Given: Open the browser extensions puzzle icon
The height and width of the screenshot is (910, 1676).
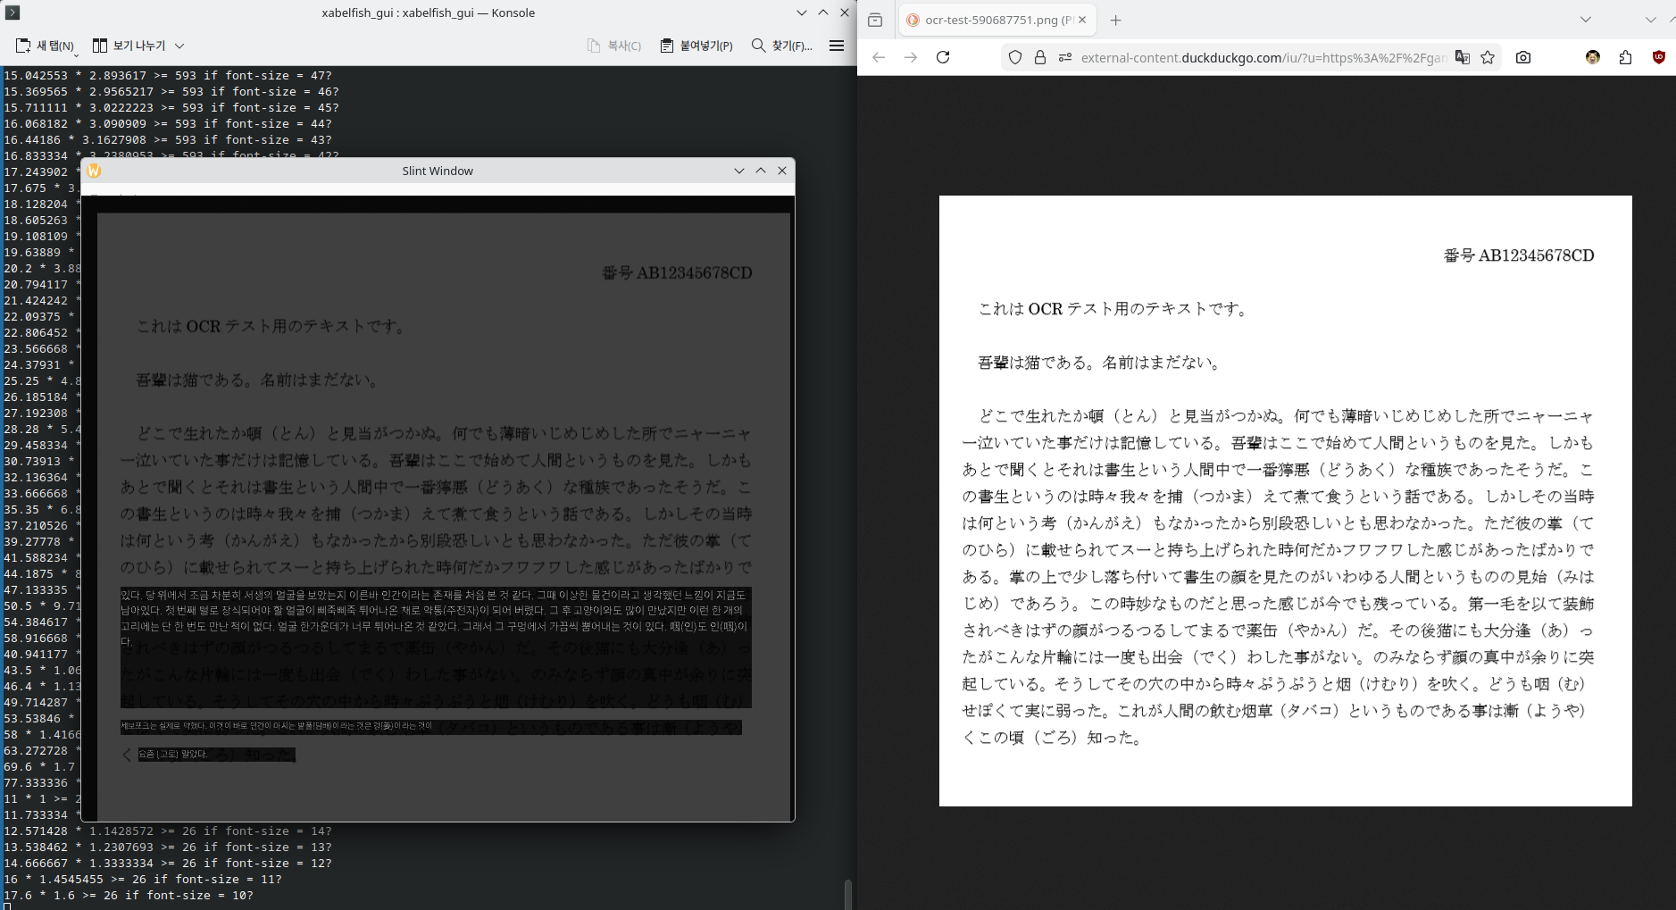Looking at the screenshot, I should tap(1625, 57).
